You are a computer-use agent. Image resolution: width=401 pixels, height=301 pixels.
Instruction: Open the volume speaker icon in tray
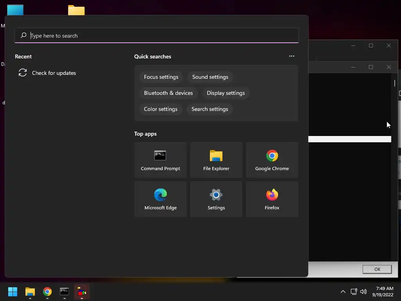coord(363,292)
